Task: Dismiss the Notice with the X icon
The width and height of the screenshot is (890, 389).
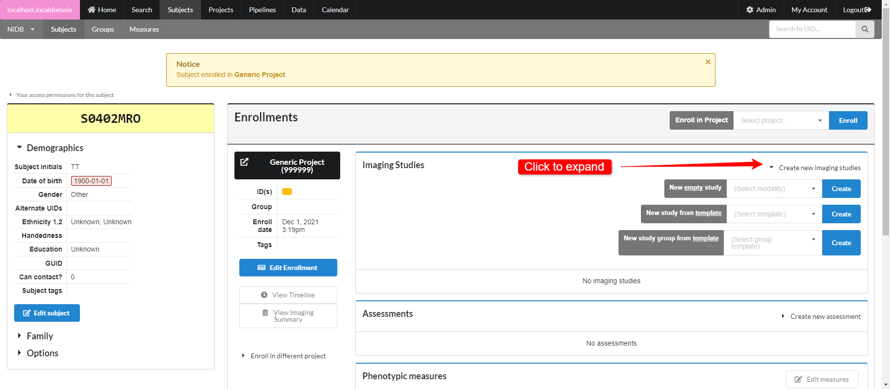Action: (708, 62)
